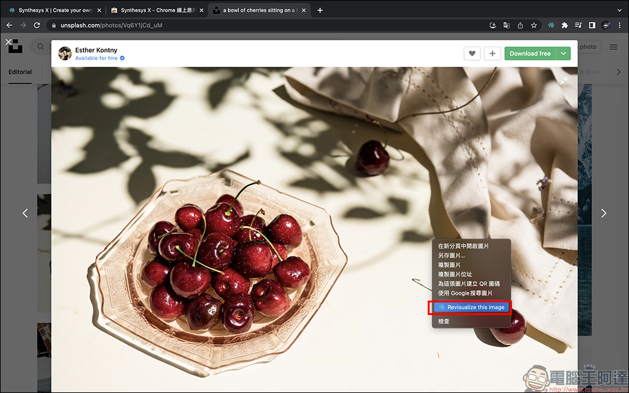Shrink photo with collapse arrows icon
Image resolution: width=629 pixels, height=393 pixels.
tap(564, 80)
